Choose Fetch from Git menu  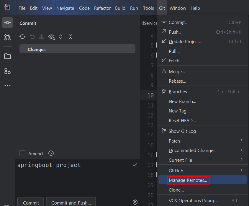click(202, 61)
